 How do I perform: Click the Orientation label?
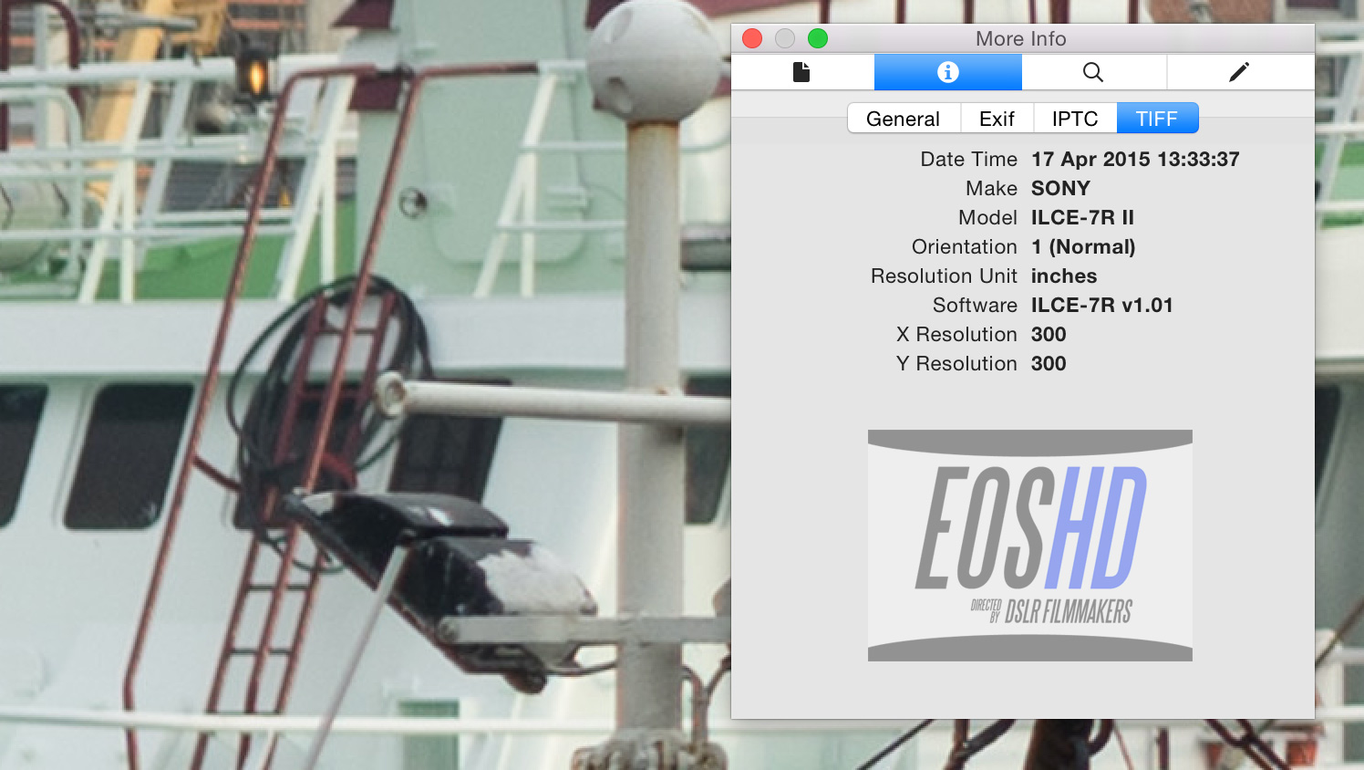964,246
